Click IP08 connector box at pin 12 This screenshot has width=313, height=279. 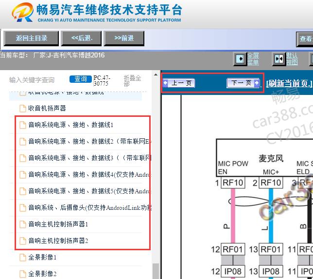point(233,272)
